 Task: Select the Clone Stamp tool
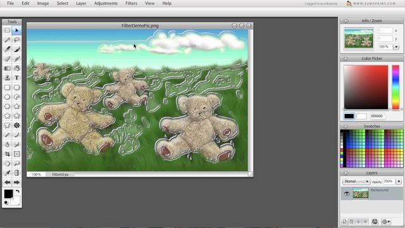click(7, 78)
